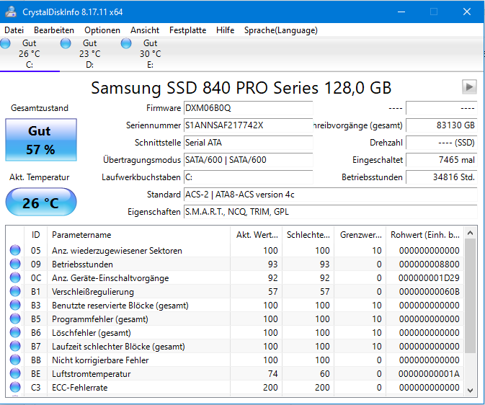This screenshot has height=405, width=485.
Task: Click the Gut 57 % health status button
Action: point(41,140)
